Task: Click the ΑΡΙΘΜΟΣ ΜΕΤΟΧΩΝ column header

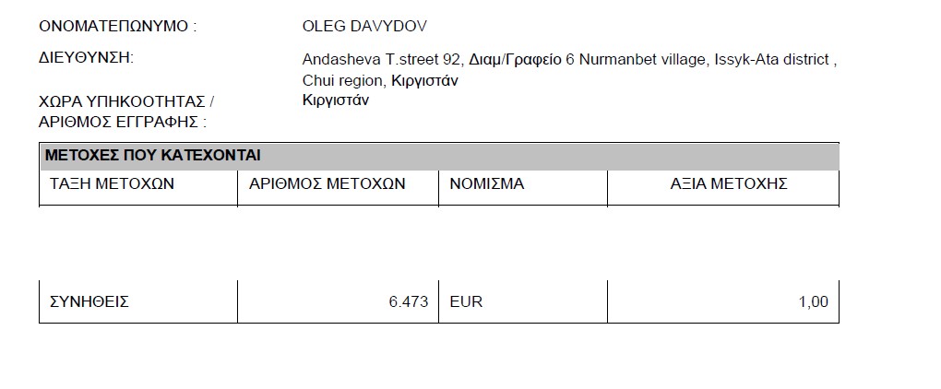Action: pos(328,184)
